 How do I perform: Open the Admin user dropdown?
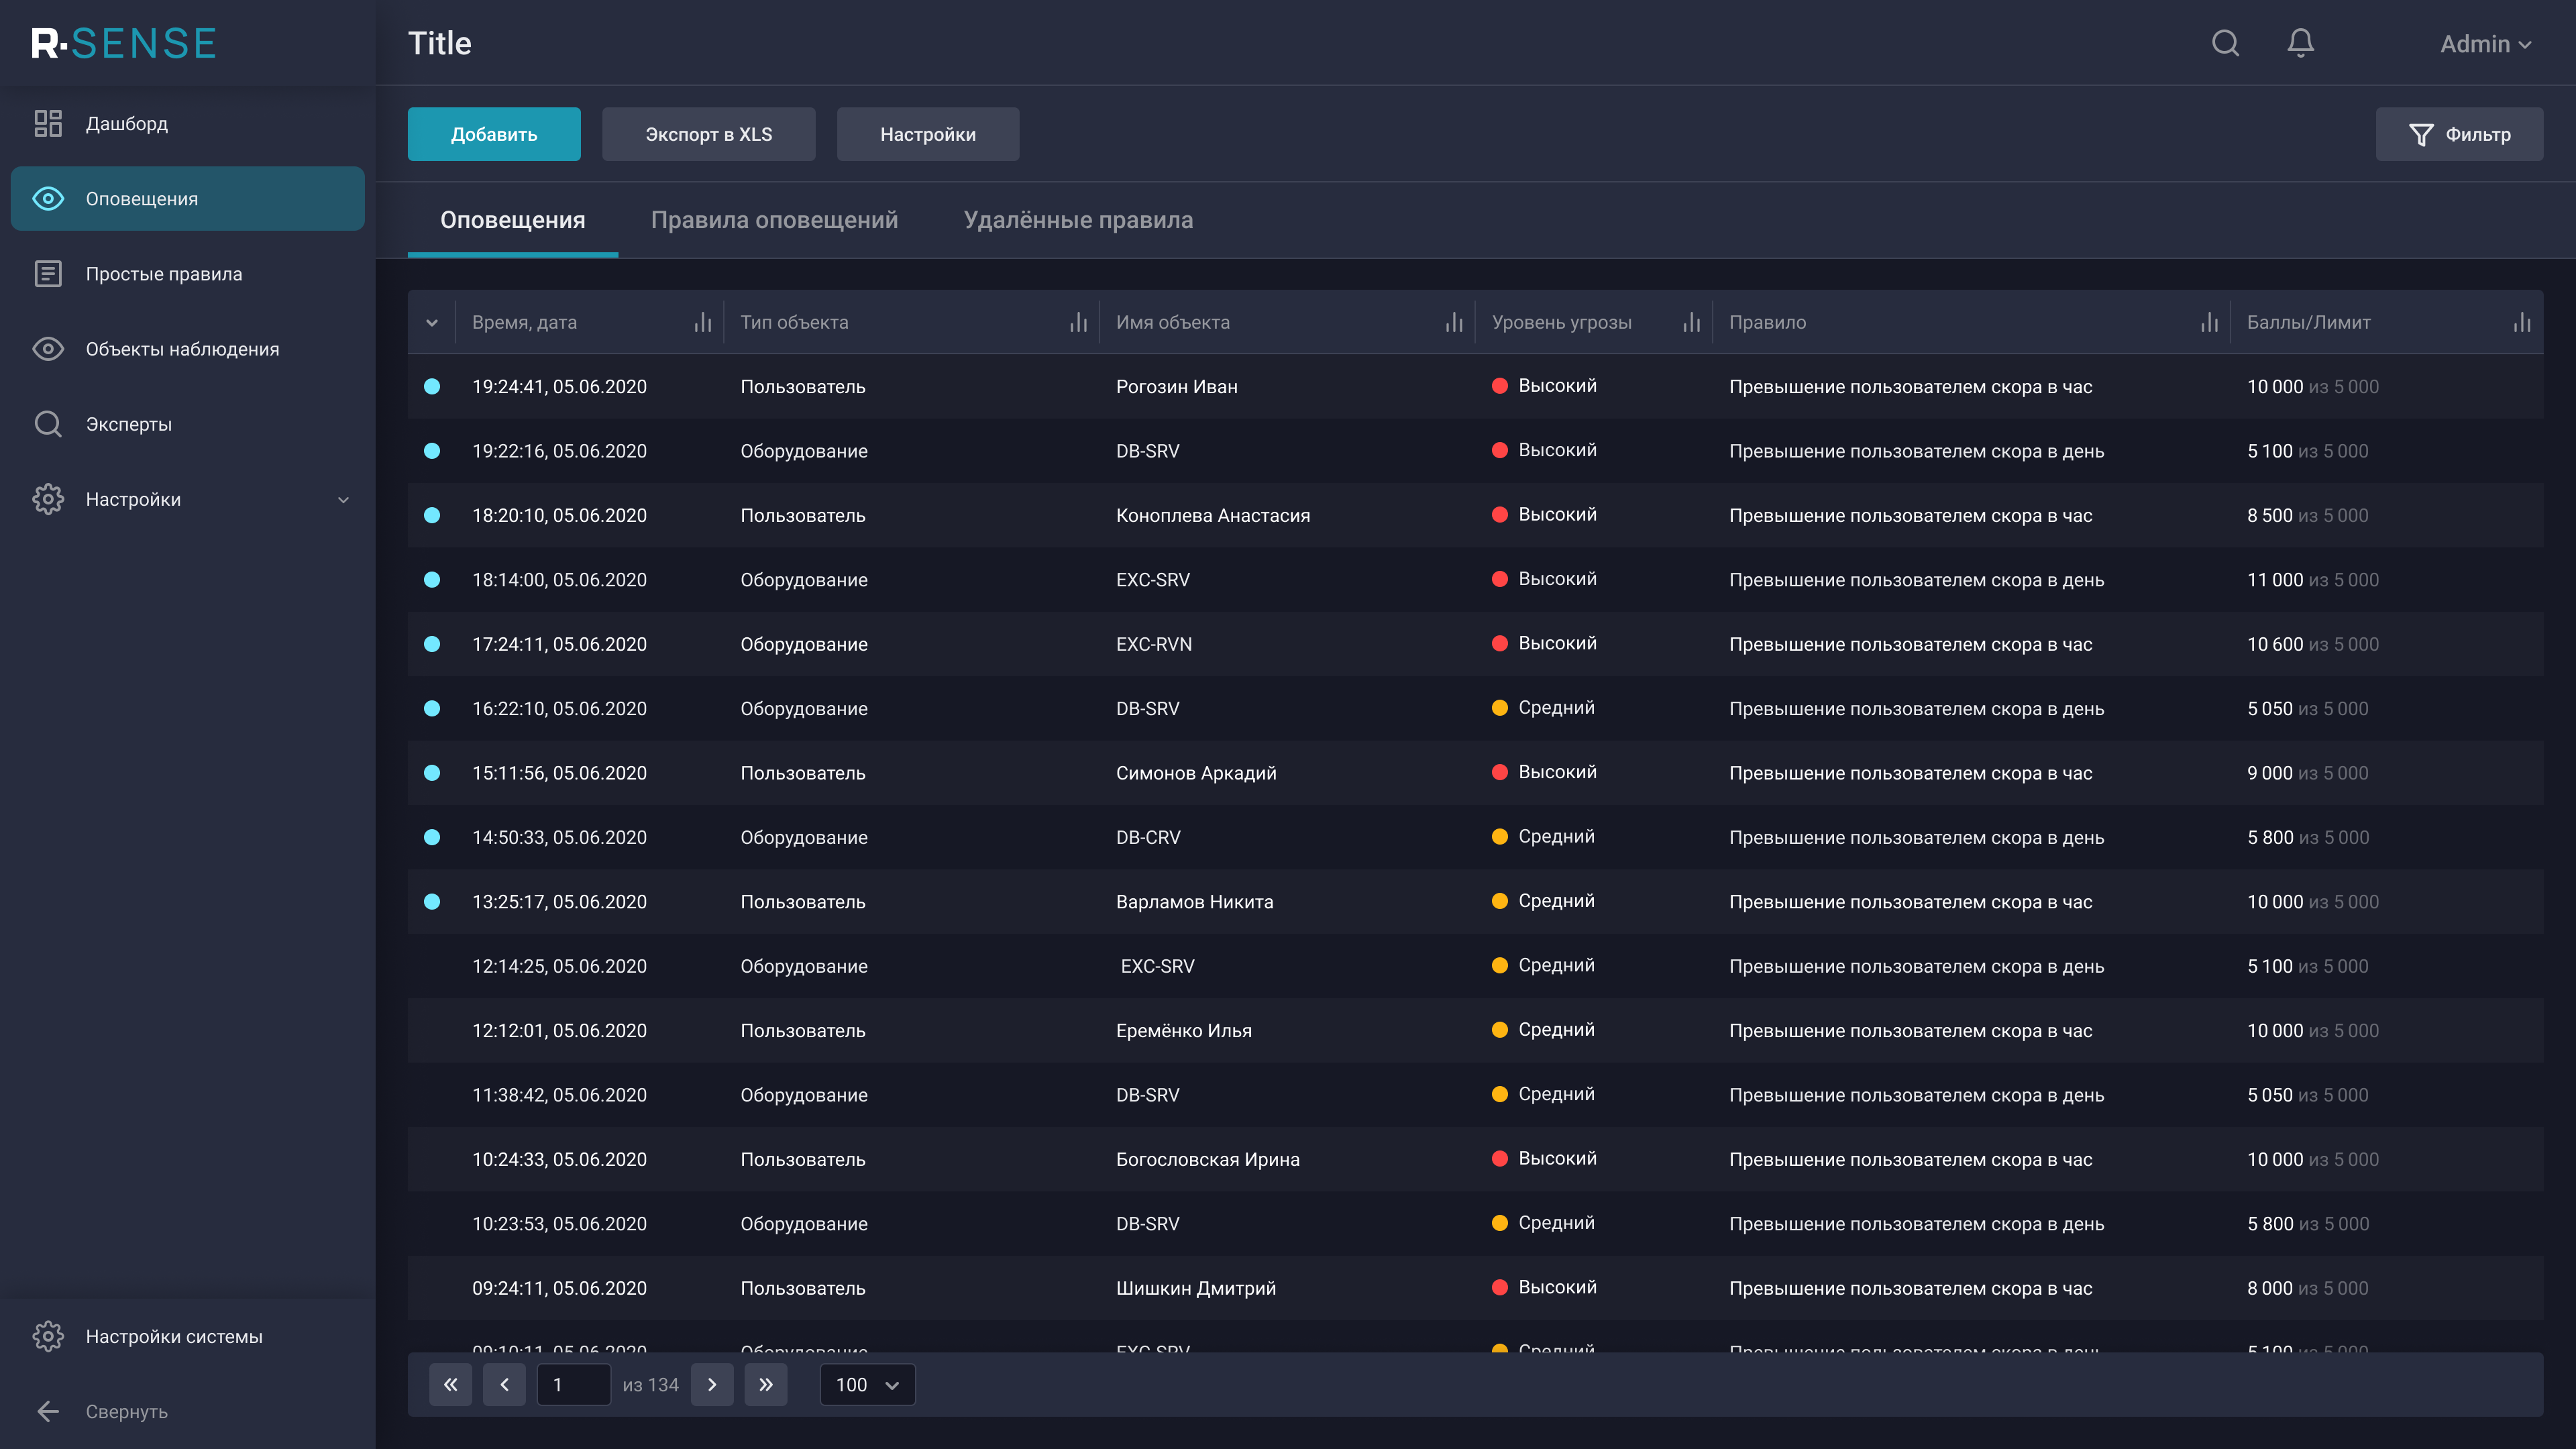[2485, 44]
